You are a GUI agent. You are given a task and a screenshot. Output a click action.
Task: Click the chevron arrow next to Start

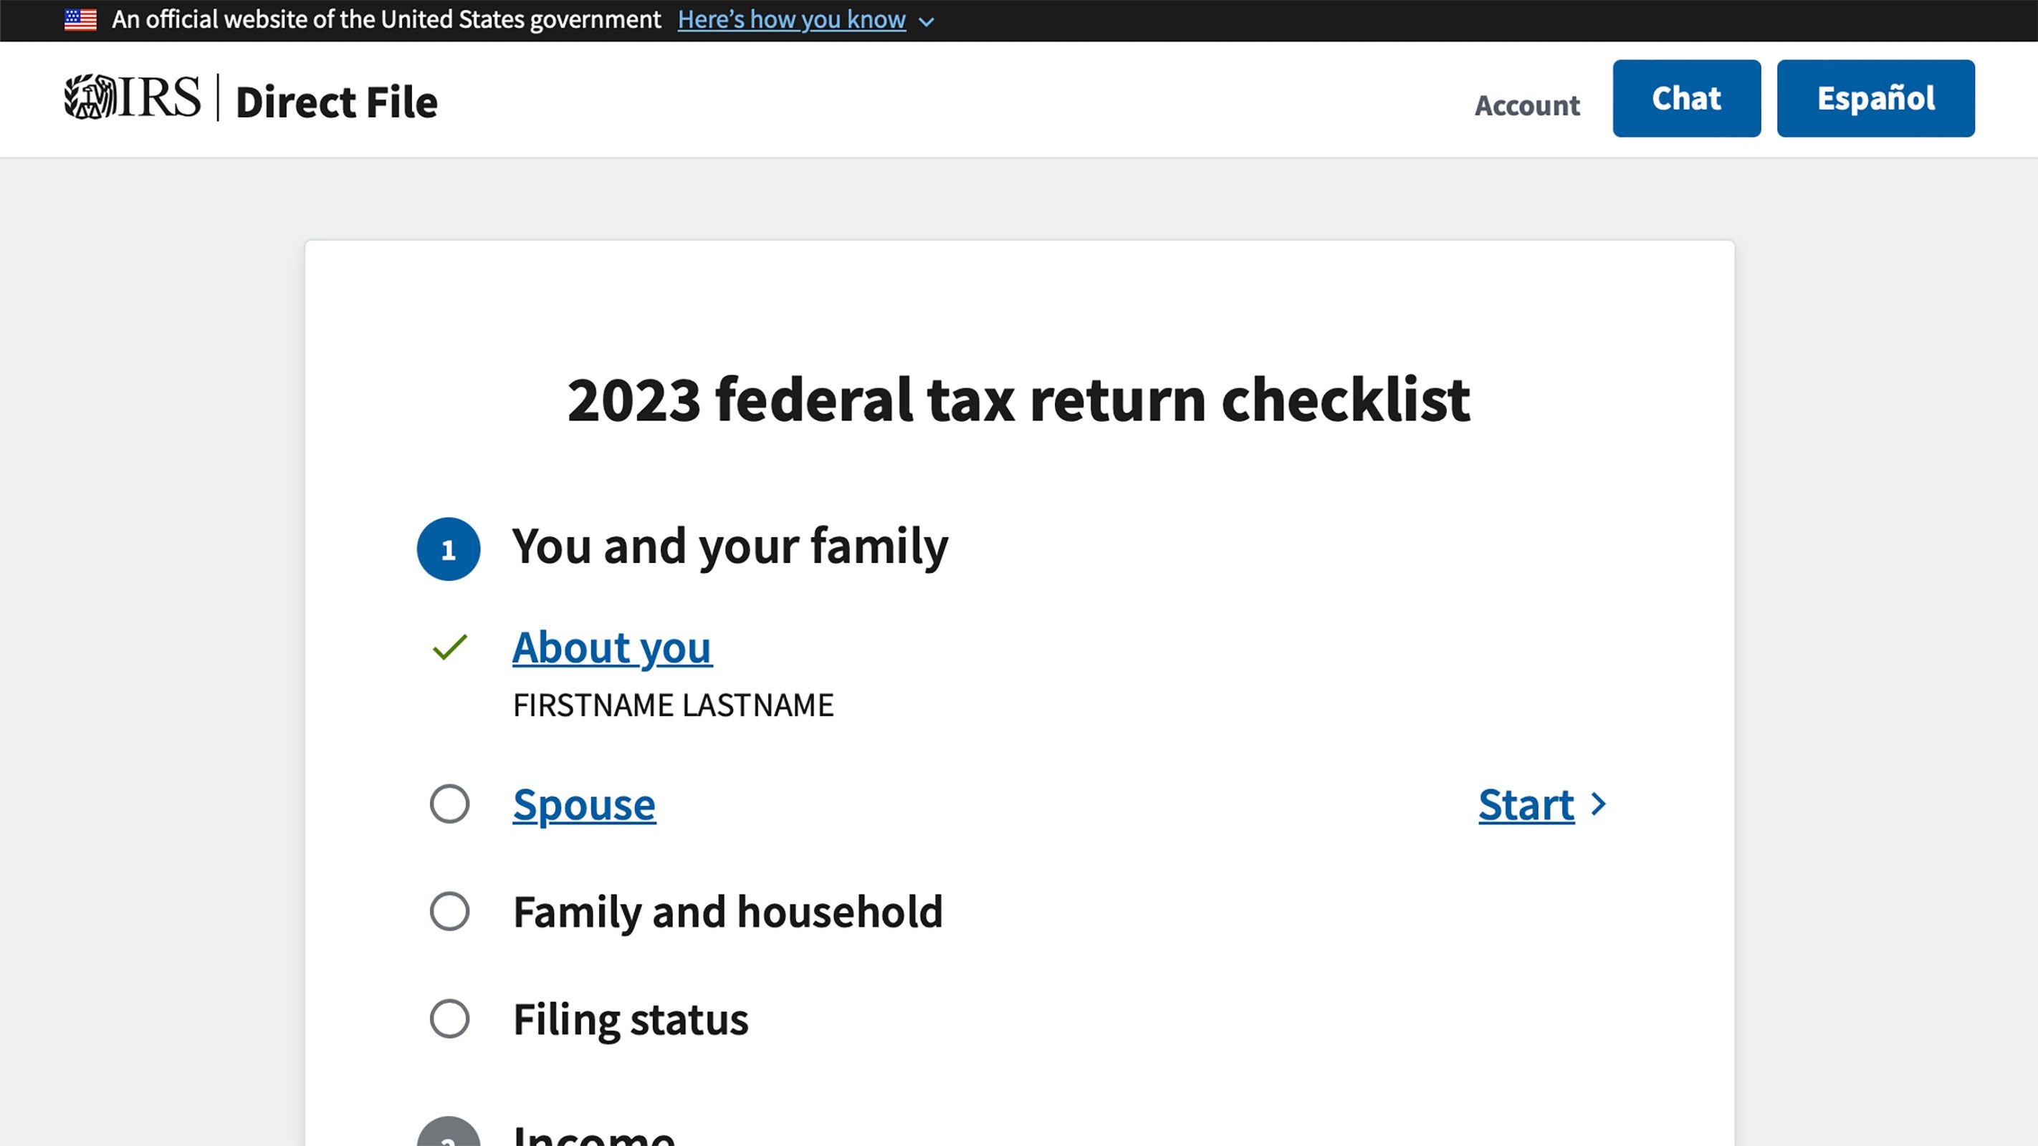(x=1599, y=804)
